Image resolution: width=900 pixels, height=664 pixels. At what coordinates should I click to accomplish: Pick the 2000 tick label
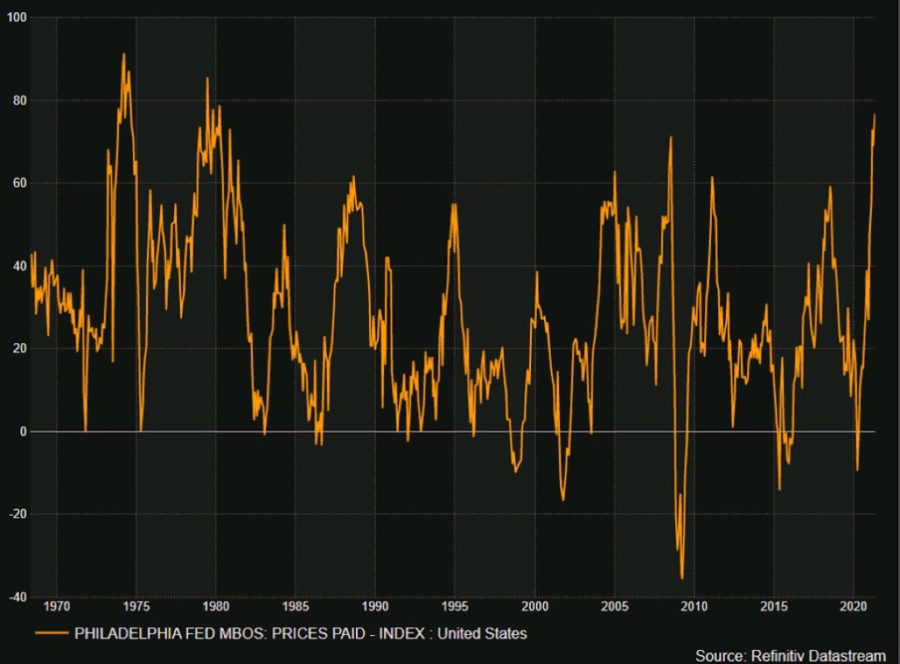click(534, 606)
